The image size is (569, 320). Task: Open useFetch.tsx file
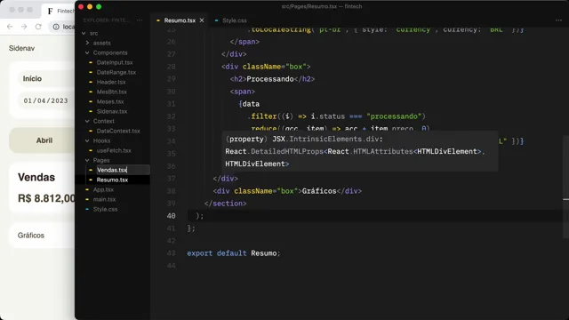click(x=114, y=150)
